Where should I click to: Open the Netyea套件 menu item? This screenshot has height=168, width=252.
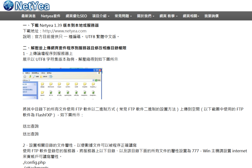tap(51, 16)
